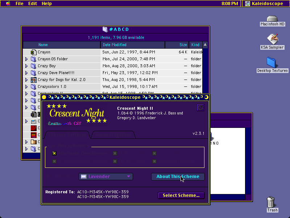Open the Apple menu

8,4
